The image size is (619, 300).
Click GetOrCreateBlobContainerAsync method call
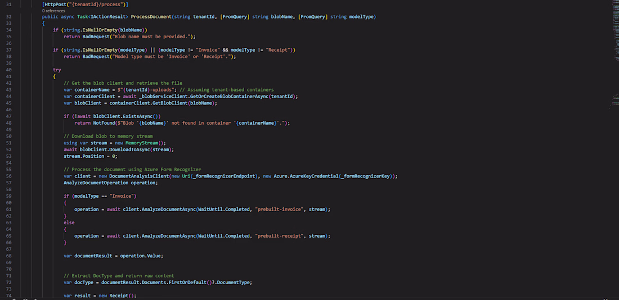pos(229,97)
